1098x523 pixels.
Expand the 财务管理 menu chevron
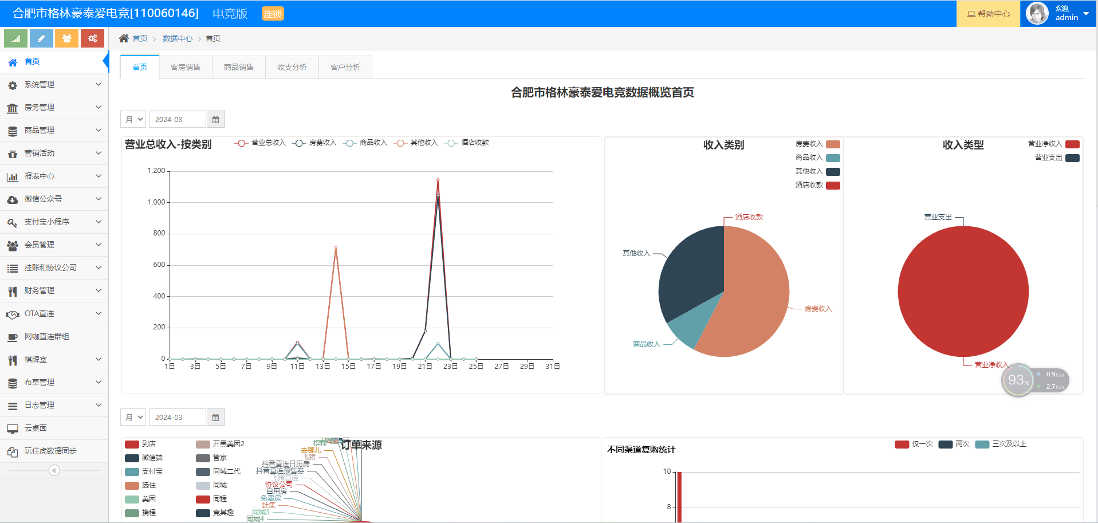[99, 290]
